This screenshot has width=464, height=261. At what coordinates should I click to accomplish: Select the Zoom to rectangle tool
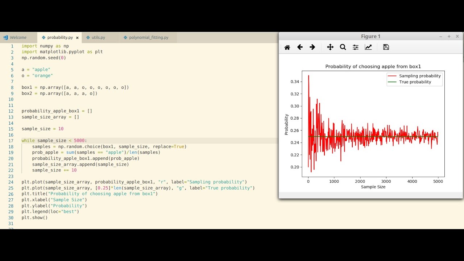point(343,47)
